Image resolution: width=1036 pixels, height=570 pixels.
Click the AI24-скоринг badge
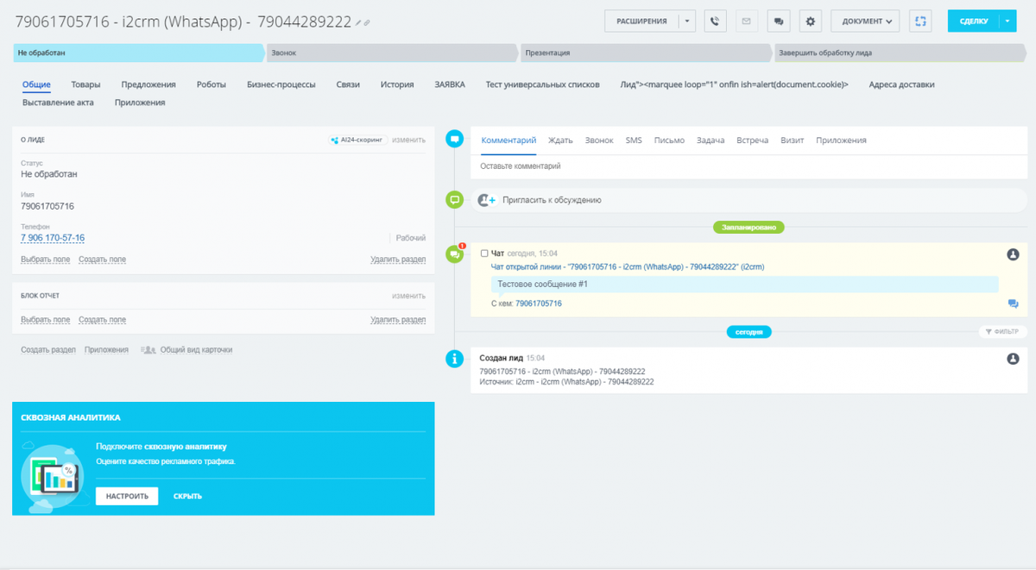[357, 140]
